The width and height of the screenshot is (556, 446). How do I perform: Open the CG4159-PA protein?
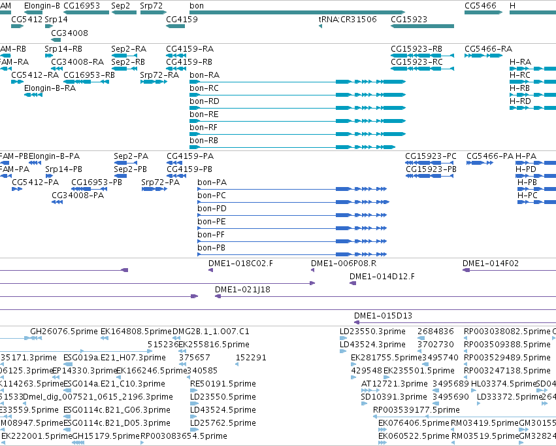[174, 163]
